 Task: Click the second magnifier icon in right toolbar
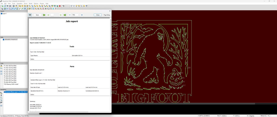tap(74, 6)
